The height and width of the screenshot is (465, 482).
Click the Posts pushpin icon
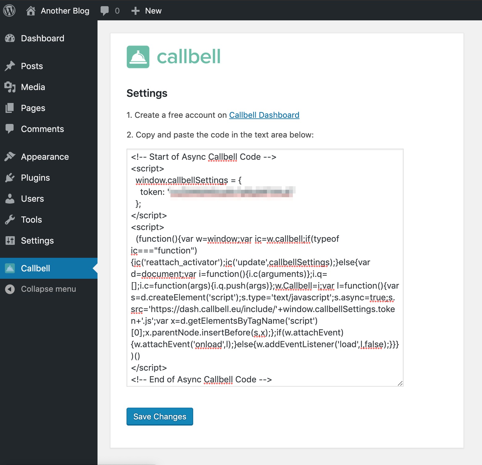pos(10,66)
